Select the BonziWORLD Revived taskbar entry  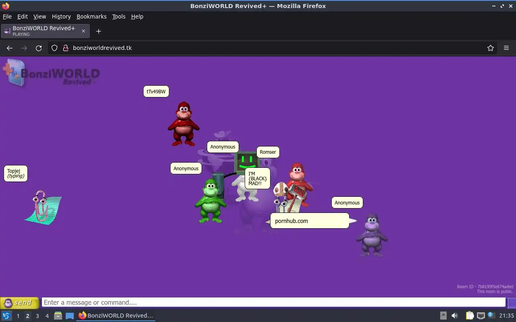click(x=116, y=316)
